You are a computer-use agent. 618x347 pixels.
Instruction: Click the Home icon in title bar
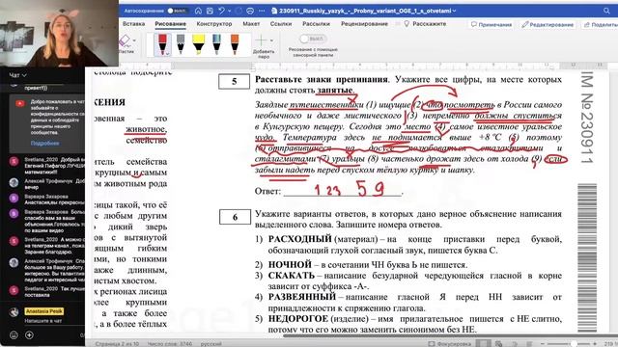198,11
